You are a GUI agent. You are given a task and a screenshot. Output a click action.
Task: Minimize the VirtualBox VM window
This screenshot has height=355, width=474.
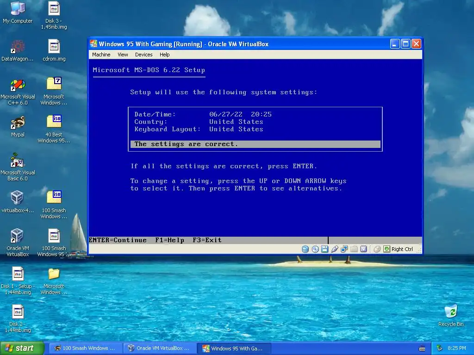coord(394,44)
